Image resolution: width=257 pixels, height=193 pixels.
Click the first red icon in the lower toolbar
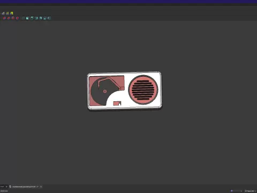[4, 18]
